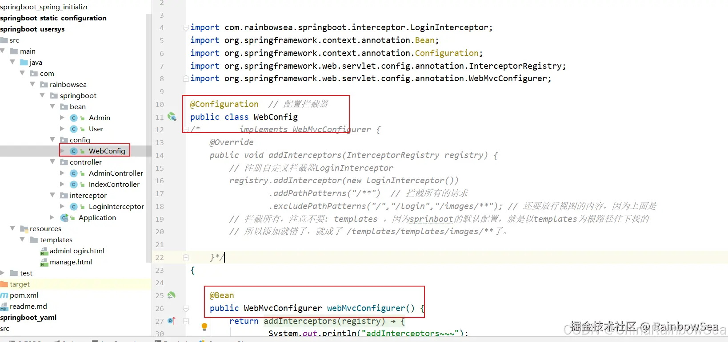Select the springboot_yaml module

(x=28, y=318)
